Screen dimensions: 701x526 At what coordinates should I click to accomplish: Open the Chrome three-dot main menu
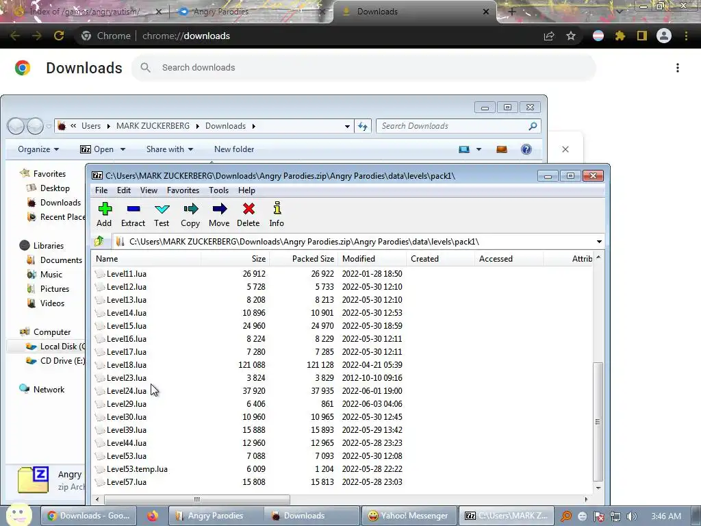tap(686, 36)
